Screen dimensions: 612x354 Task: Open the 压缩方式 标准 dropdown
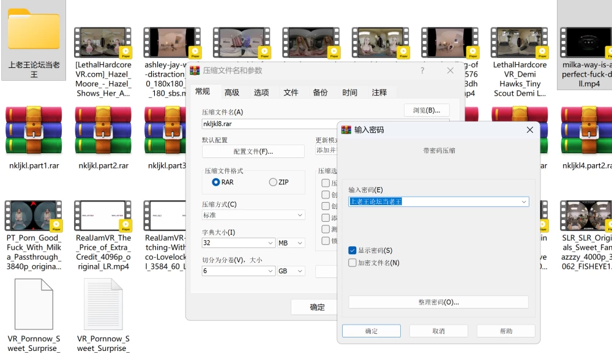point(253,215)
